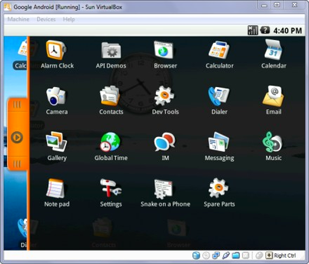Open the Alarm Clock app

[57, 54]
